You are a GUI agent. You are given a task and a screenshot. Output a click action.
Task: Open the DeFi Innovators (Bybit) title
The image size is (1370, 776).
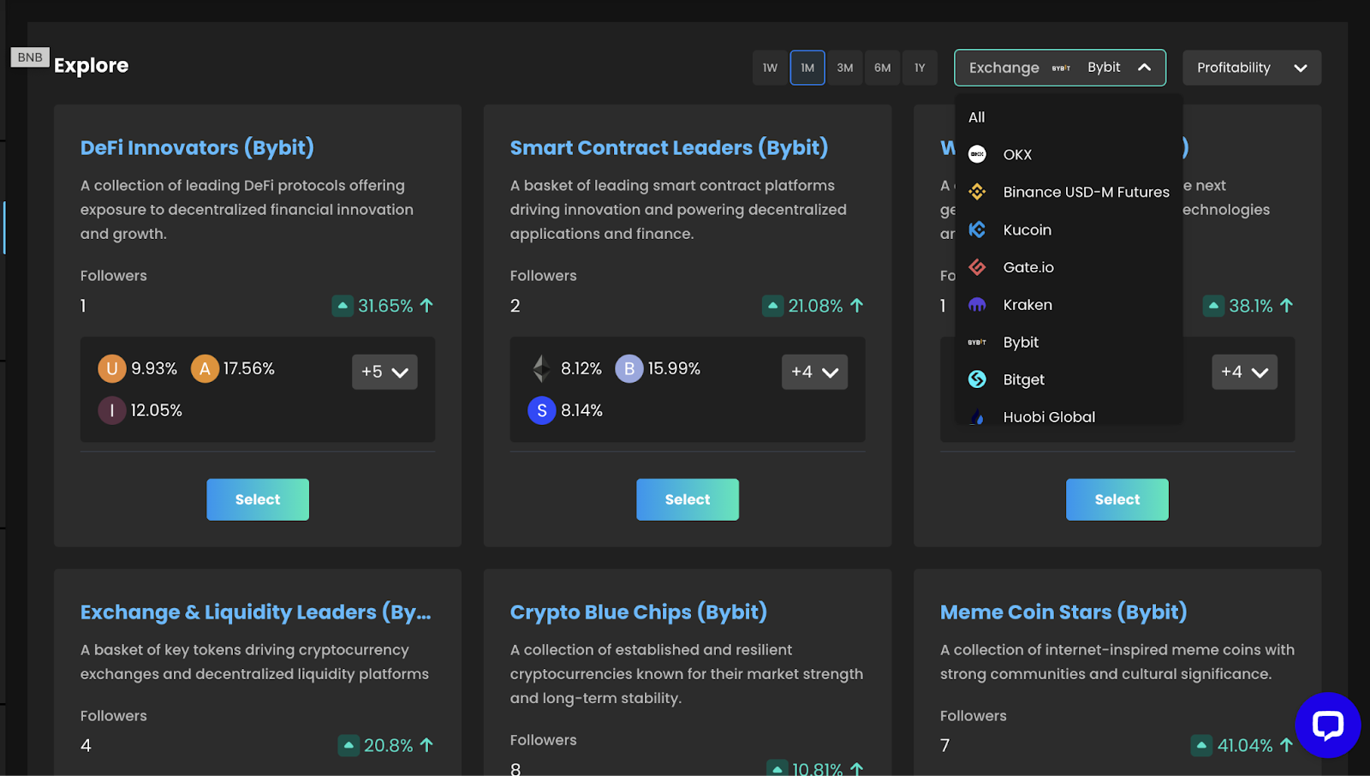click(197, 148)
